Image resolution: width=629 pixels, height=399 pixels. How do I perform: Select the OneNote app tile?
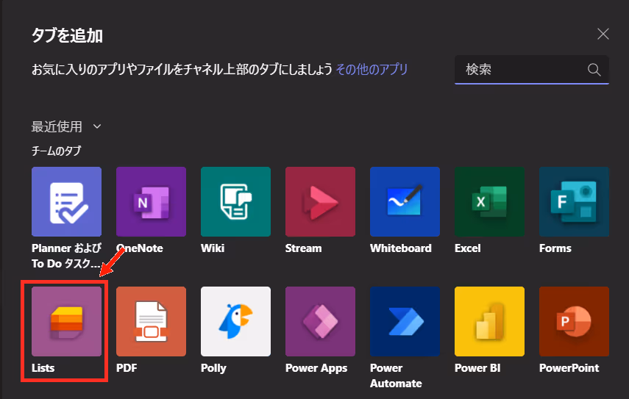click(x=152, y=201)
